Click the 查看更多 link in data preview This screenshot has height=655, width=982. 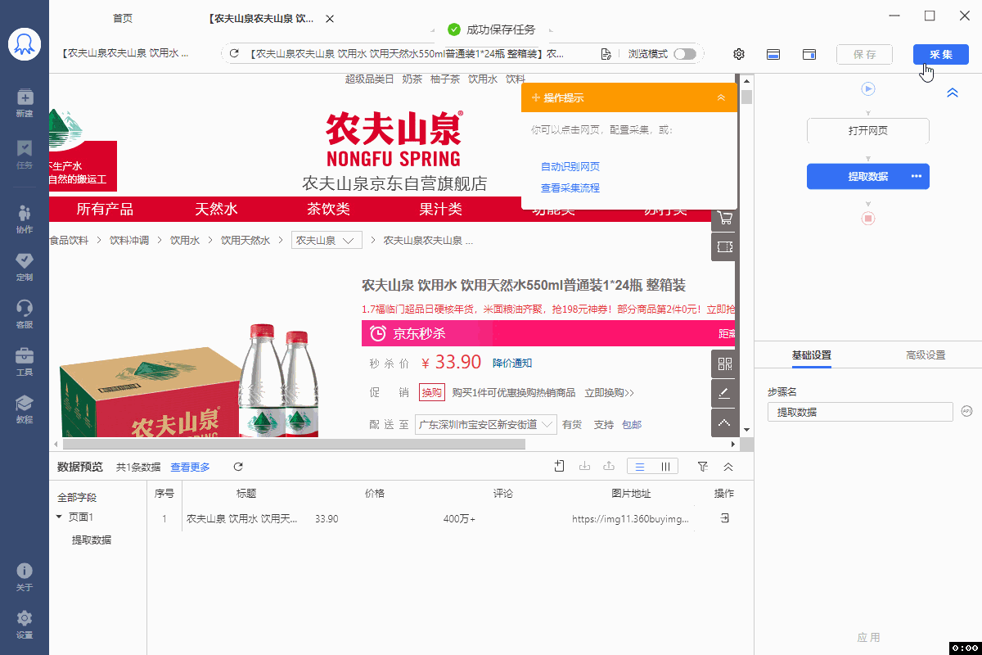click(190, 467)
